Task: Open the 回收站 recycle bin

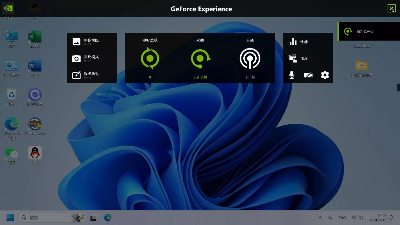Action: (11, 97)
